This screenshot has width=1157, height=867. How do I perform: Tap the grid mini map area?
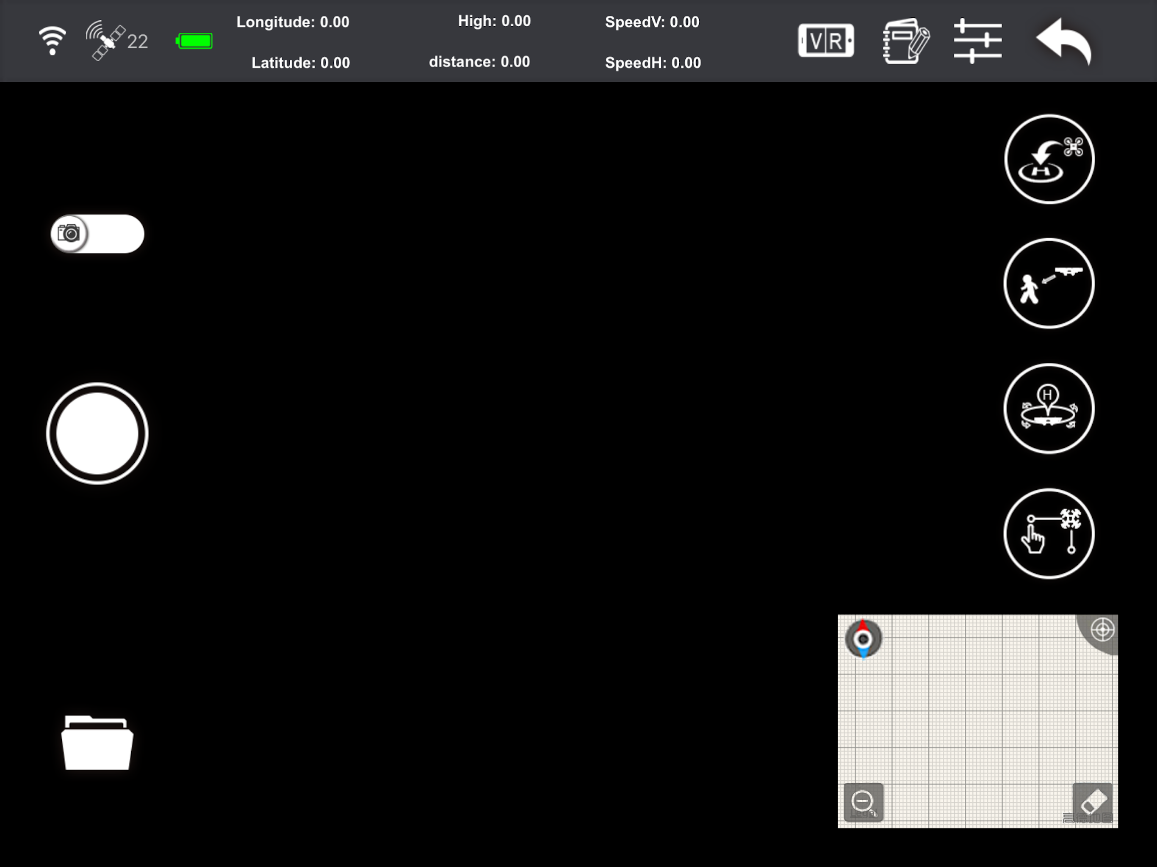pos(977,722)
